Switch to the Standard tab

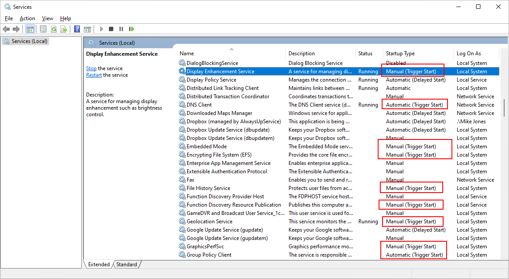(x=126, y=265)
